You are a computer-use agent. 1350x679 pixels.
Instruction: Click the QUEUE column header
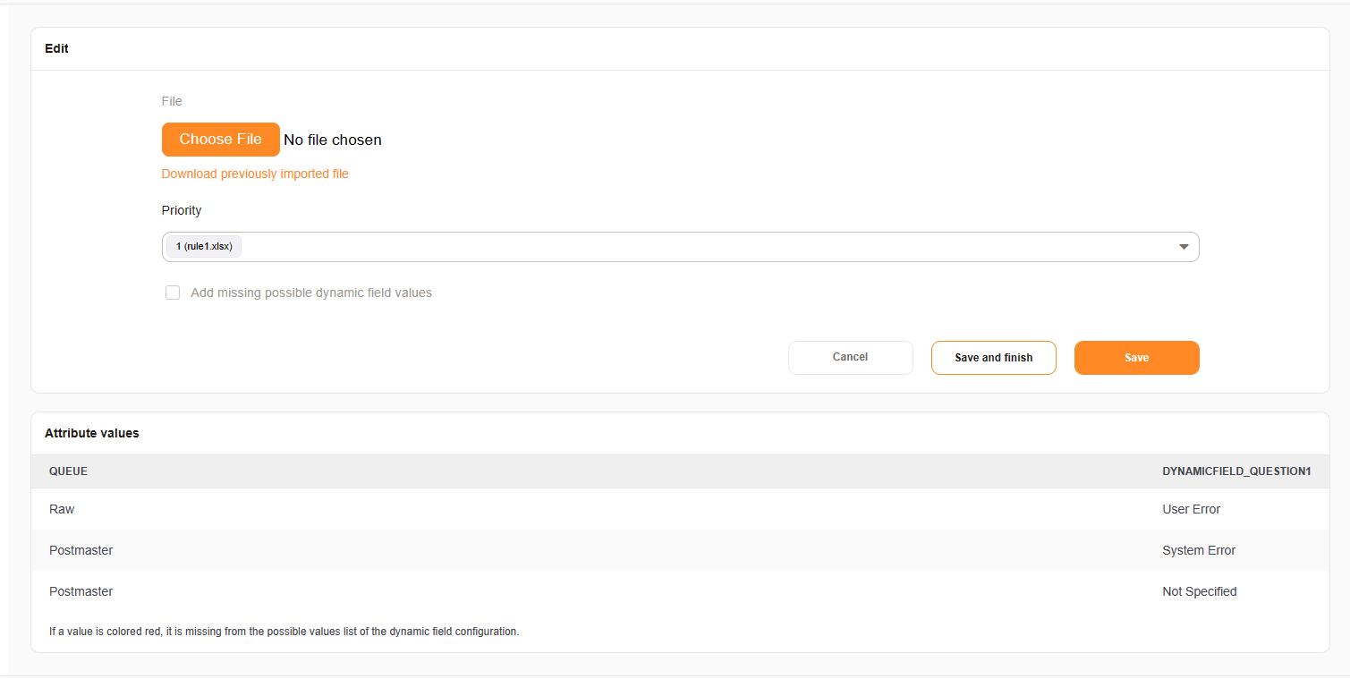click(x=68, y=471)
